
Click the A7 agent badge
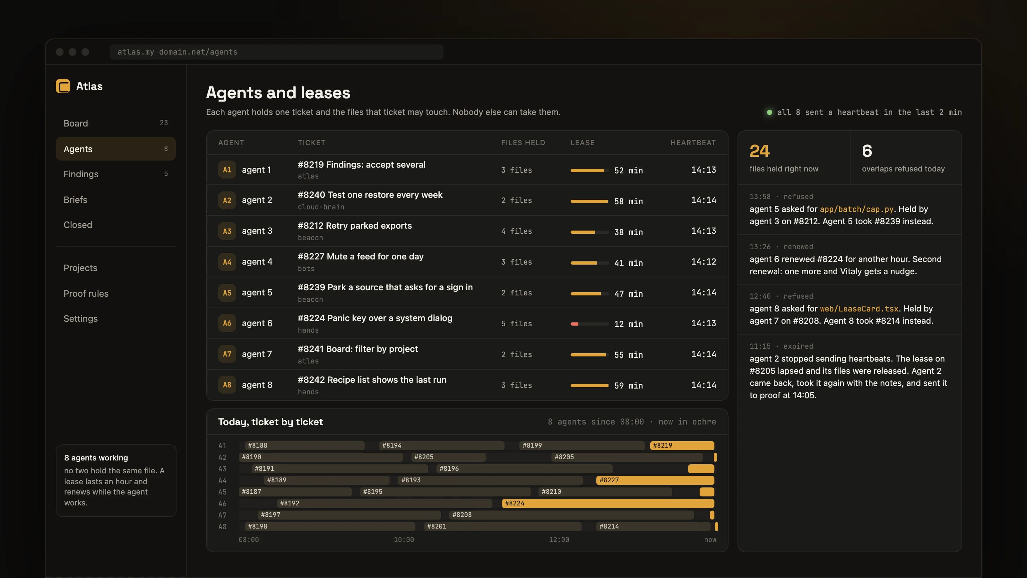tap(227, 354)
